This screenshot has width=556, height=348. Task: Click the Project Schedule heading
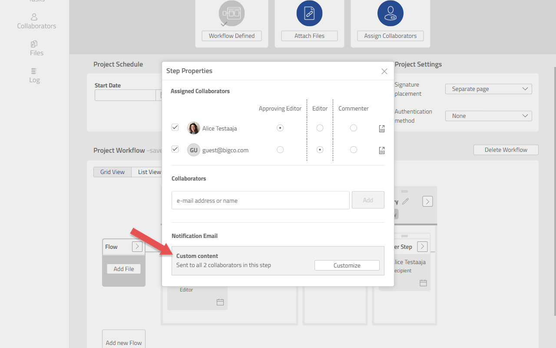coord(118,64)
